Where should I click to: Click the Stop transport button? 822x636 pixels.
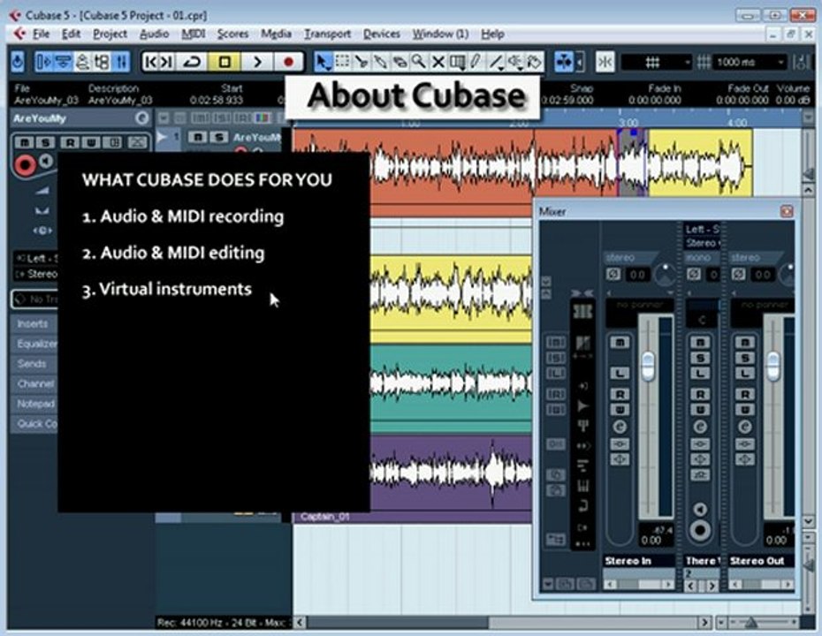(225, 63)
